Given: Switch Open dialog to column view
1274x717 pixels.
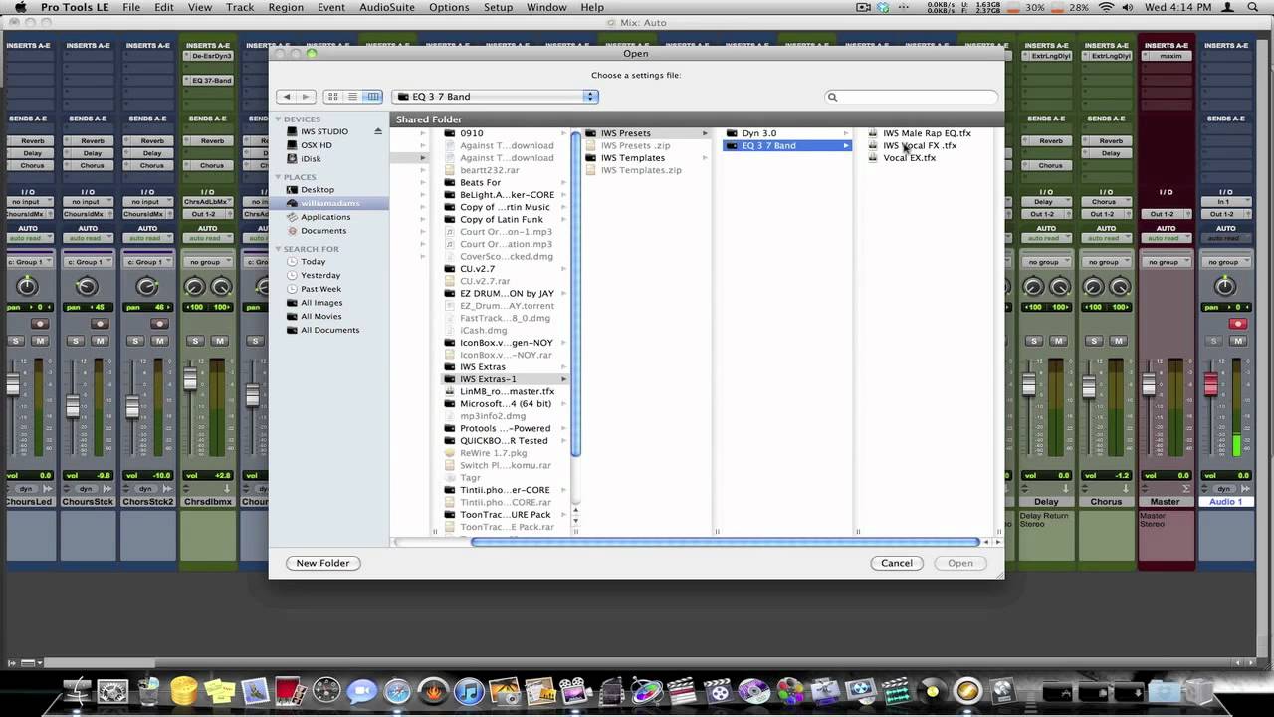Looking at the screenshot, I should tap(373, 97).
